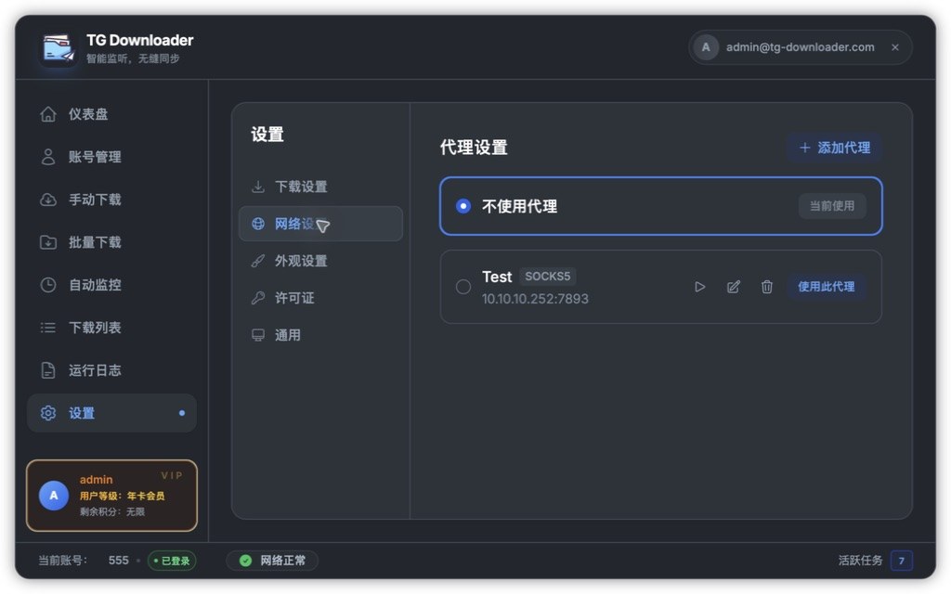Click the 网络正常 status pill

pos(272,561)
